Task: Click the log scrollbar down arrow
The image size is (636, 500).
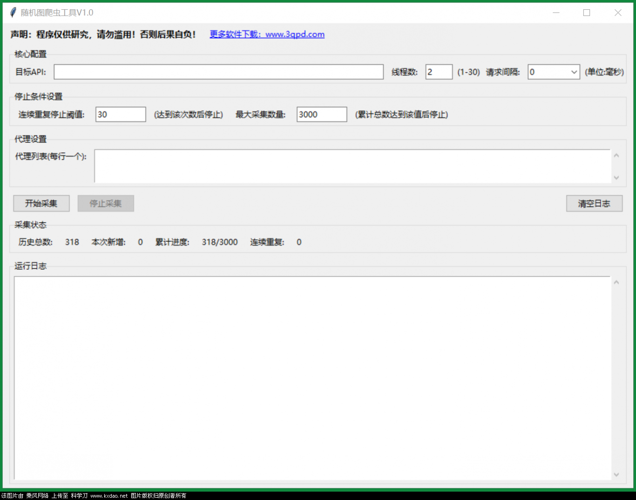Action: (616, 474)
